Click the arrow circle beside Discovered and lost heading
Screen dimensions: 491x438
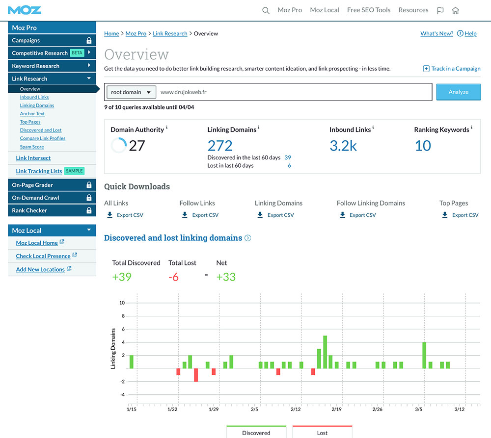pyautogui.click(x=247, y=238)
